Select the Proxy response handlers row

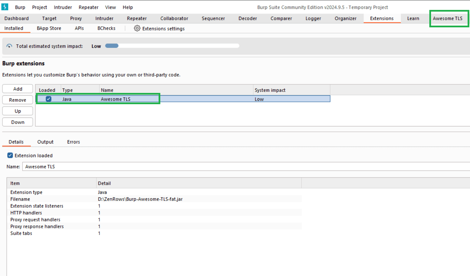(155, 226)
